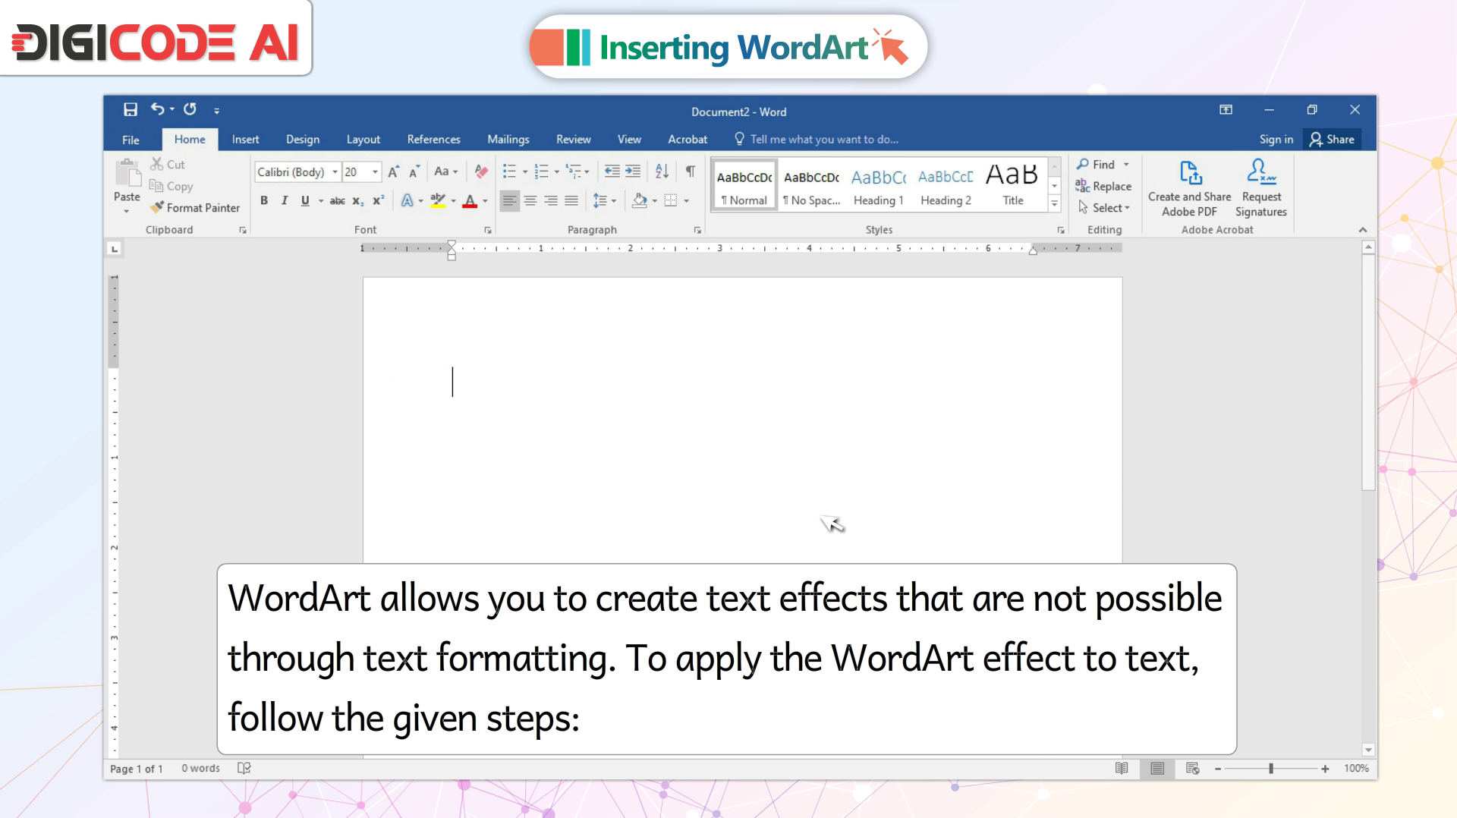1457x818 pixels.
Task: Open the Change Case Aa dropdown
Action: coord(446,171)
